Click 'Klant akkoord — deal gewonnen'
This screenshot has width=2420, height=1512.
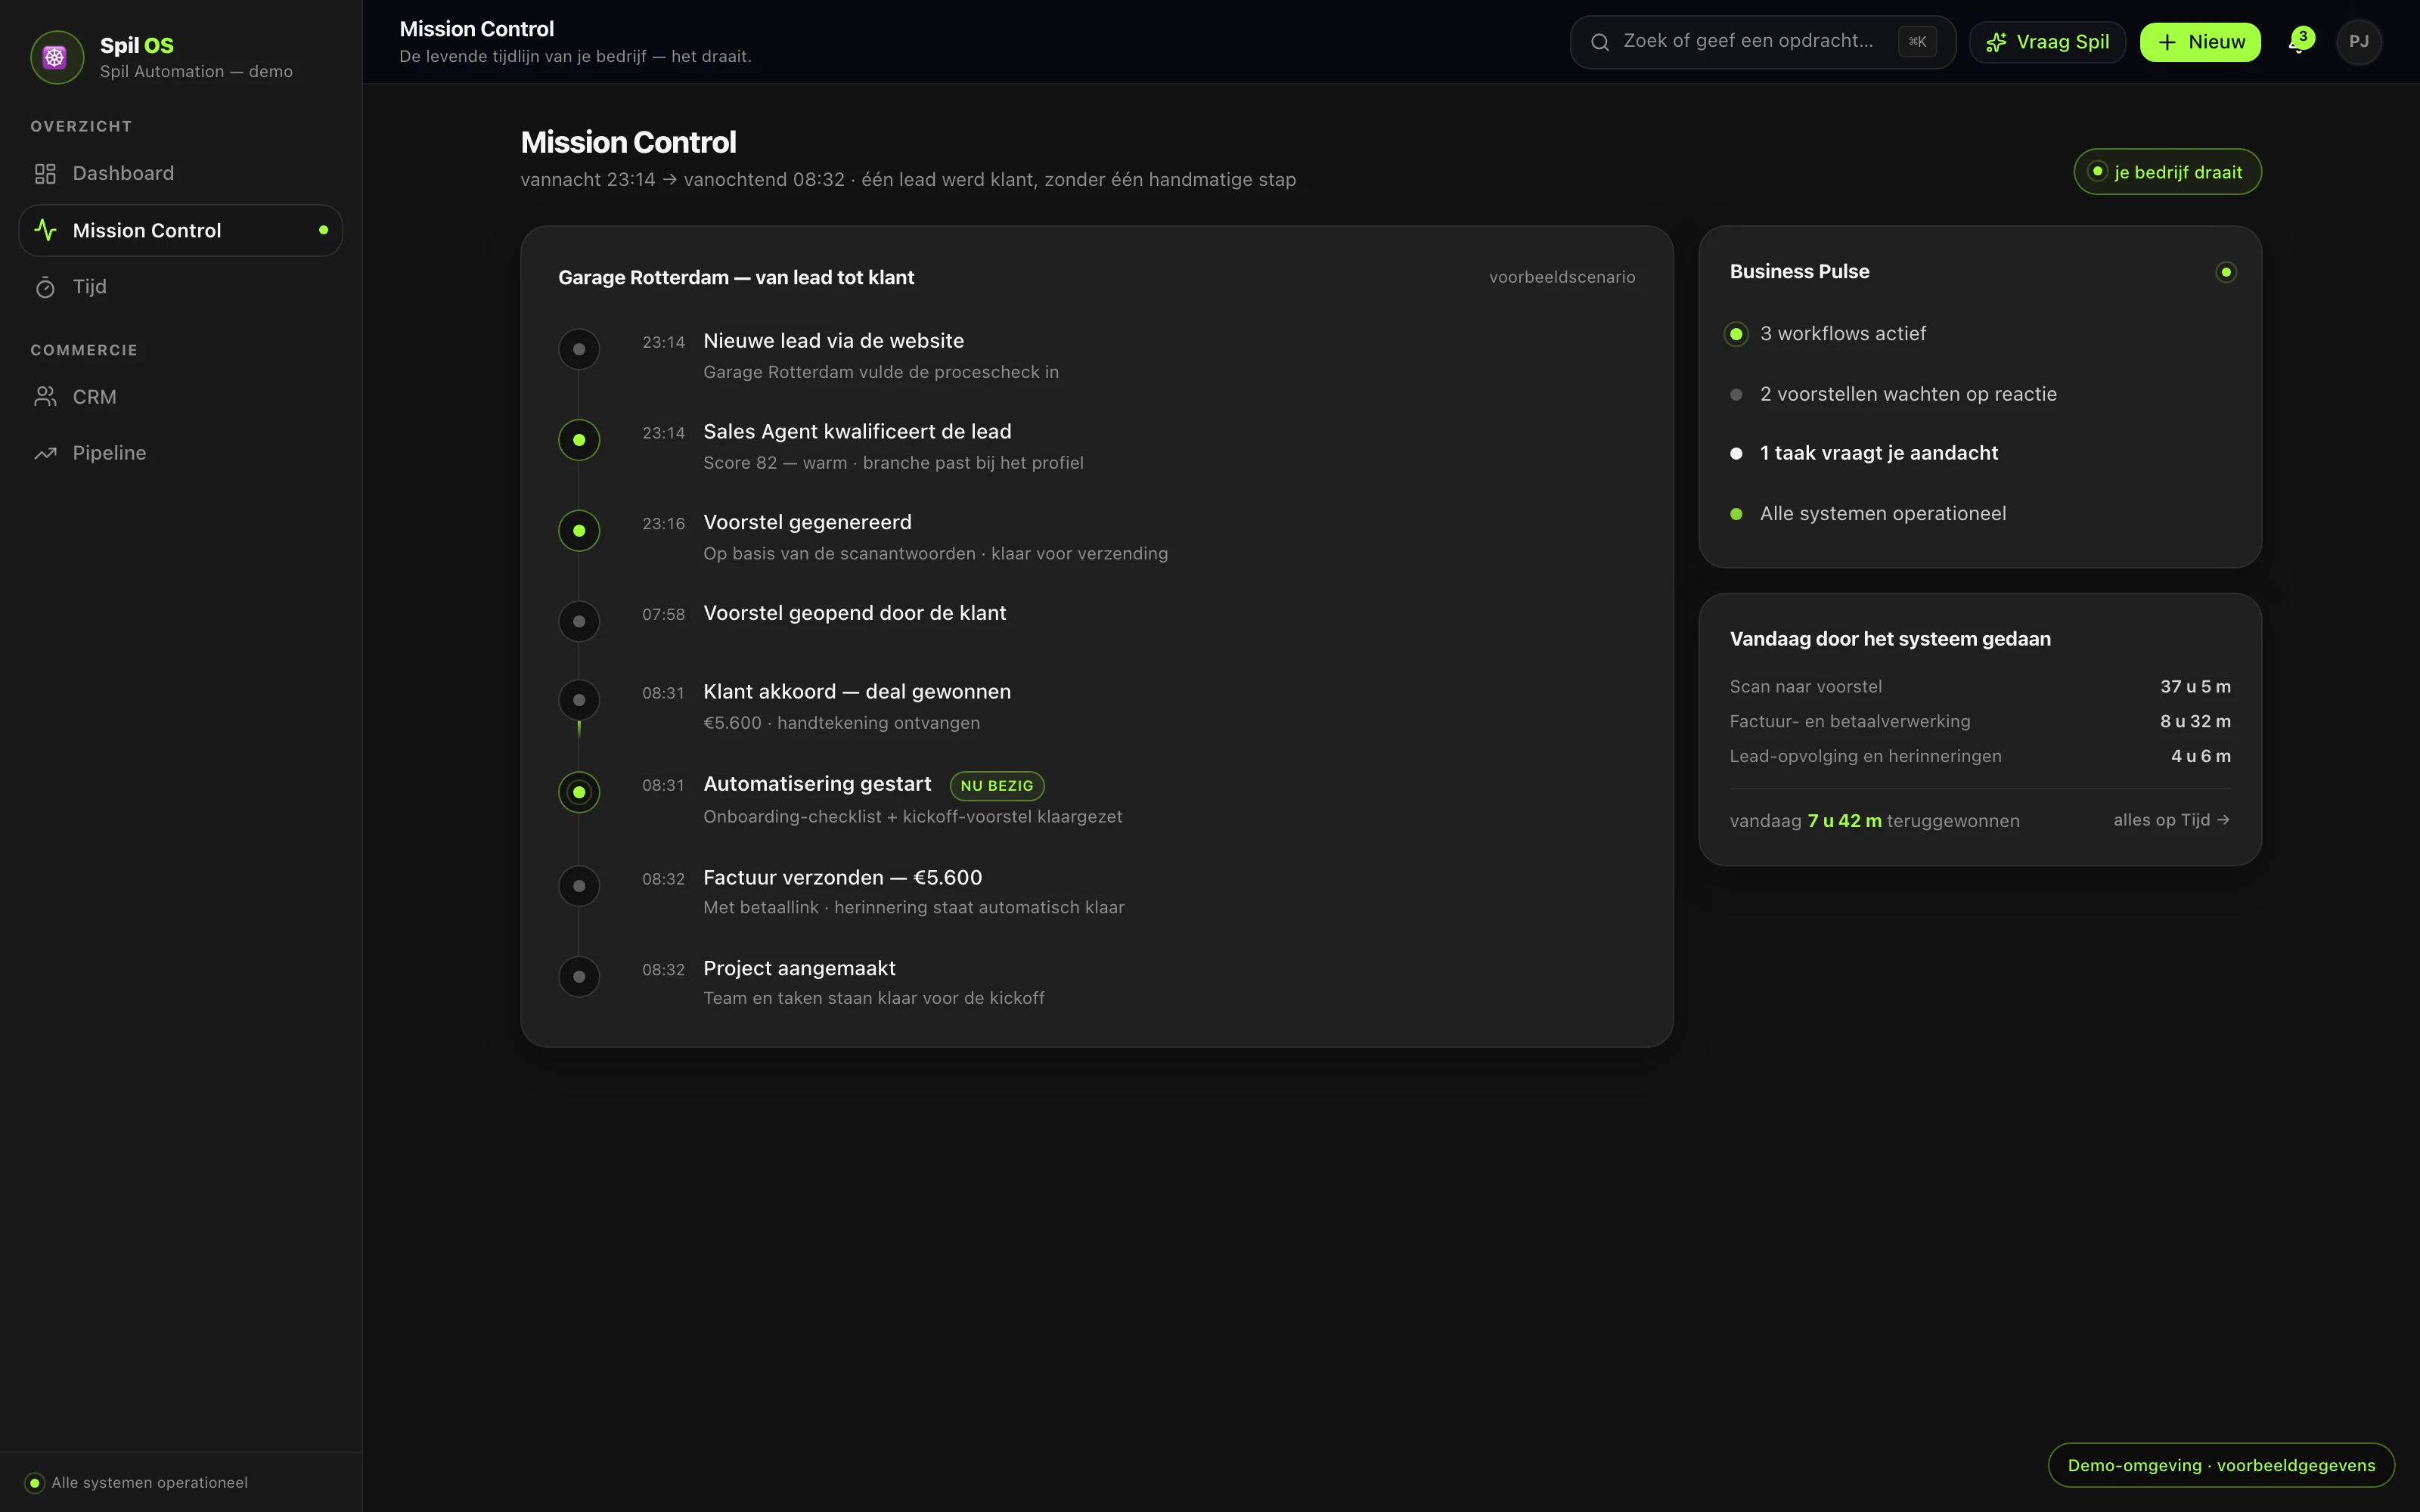click(857, 692)
